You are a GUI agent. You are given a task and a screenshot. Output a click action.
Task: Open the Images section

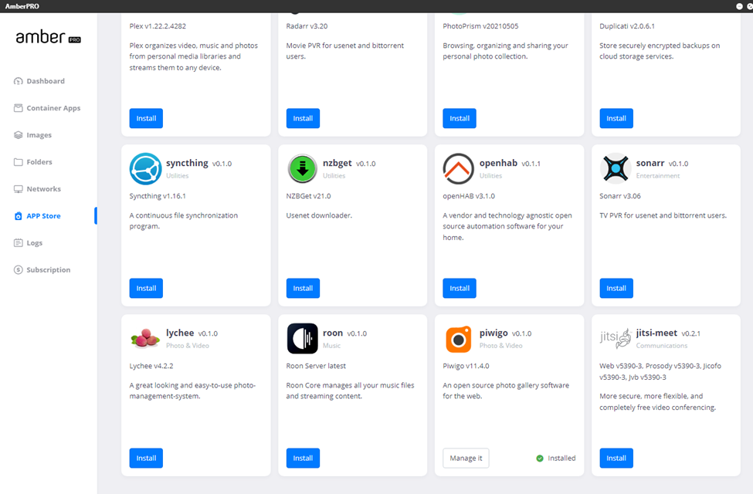click(39, 135)
